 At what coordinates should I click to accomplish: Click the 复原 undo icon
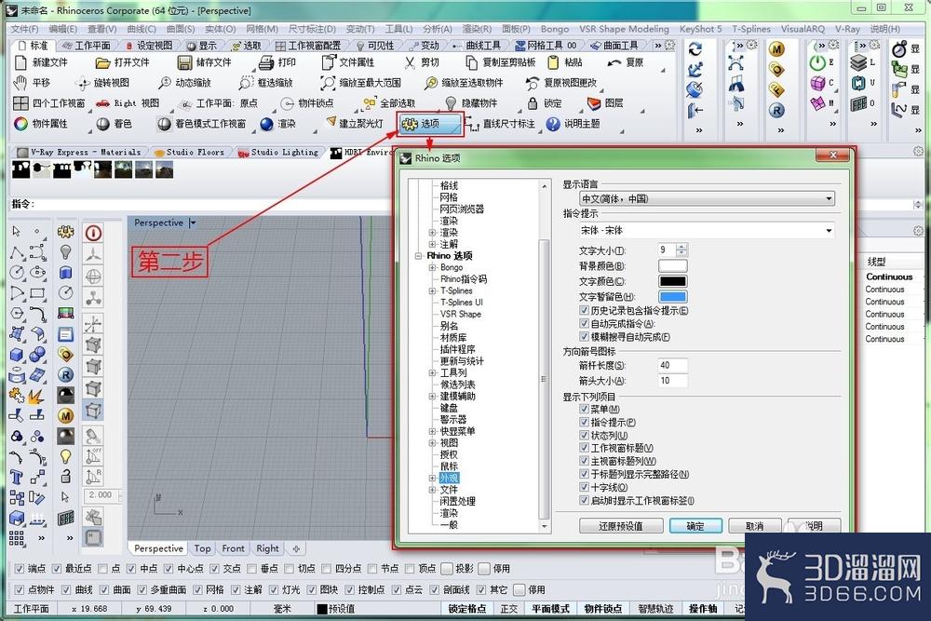coord(614,62)
